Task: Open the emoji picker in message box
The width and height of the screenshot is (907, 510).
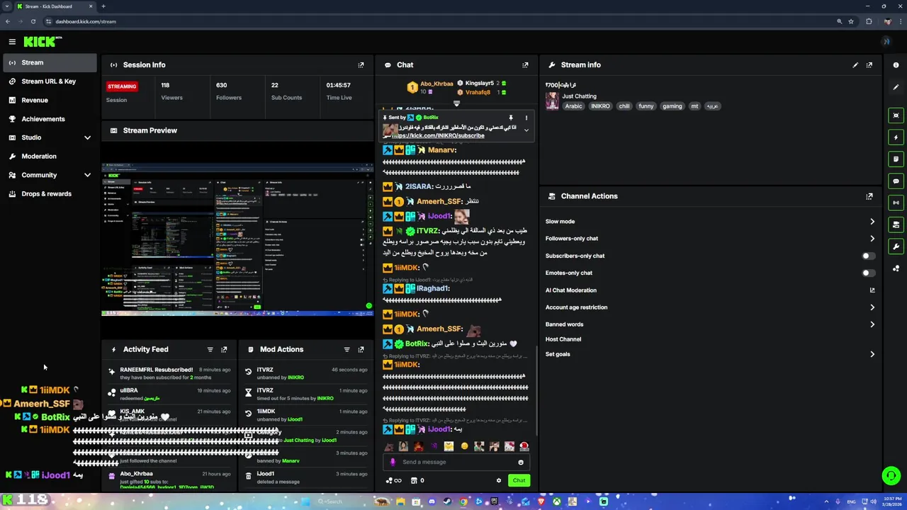Action: click(x=521, y=463)
